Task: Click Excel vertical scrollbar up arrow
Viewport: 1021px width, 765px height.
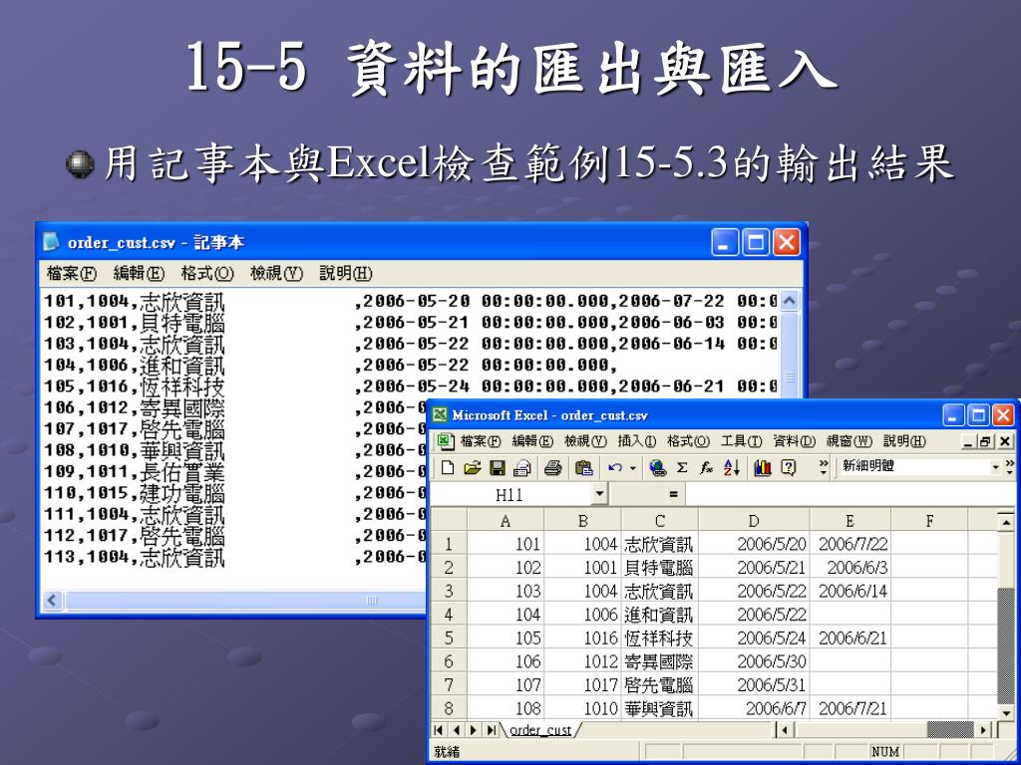Action: (x=1006, y=522)
